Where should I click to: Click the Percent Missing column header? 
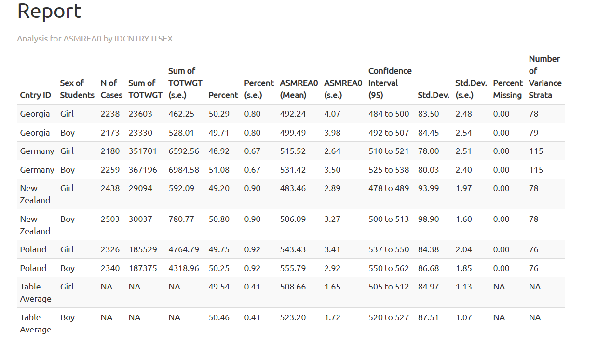click(x=507, y=89)
